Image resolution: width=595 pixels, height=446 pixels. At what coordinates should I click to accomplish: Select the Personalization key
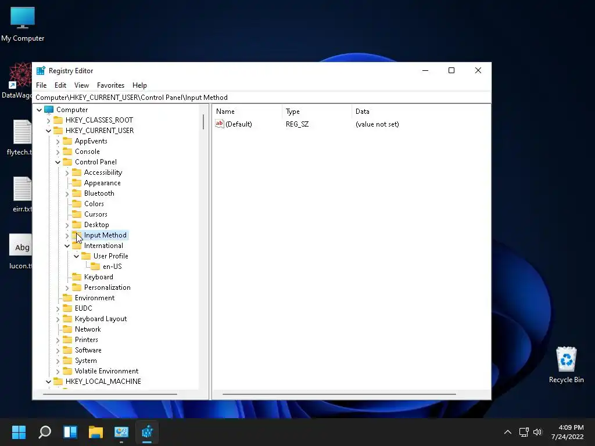point(107,287)
